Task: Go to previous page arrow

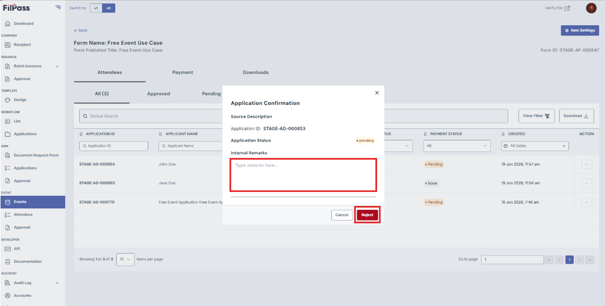Action: [559, 260]
